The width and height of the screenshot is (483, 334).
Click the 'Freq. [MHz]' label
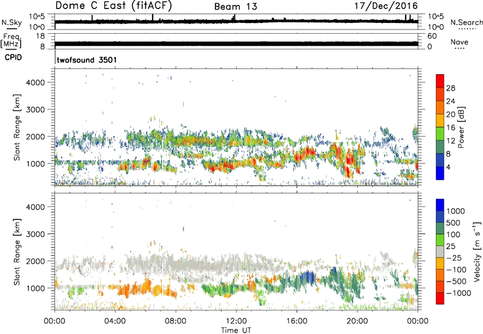[x=11, y=40]
